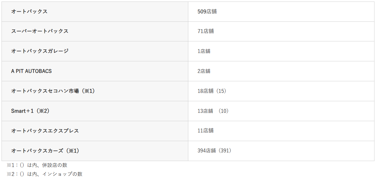Screen dimensions: 376x178
Task: Select the 509店舗 store count
Action: pos(207,12)
